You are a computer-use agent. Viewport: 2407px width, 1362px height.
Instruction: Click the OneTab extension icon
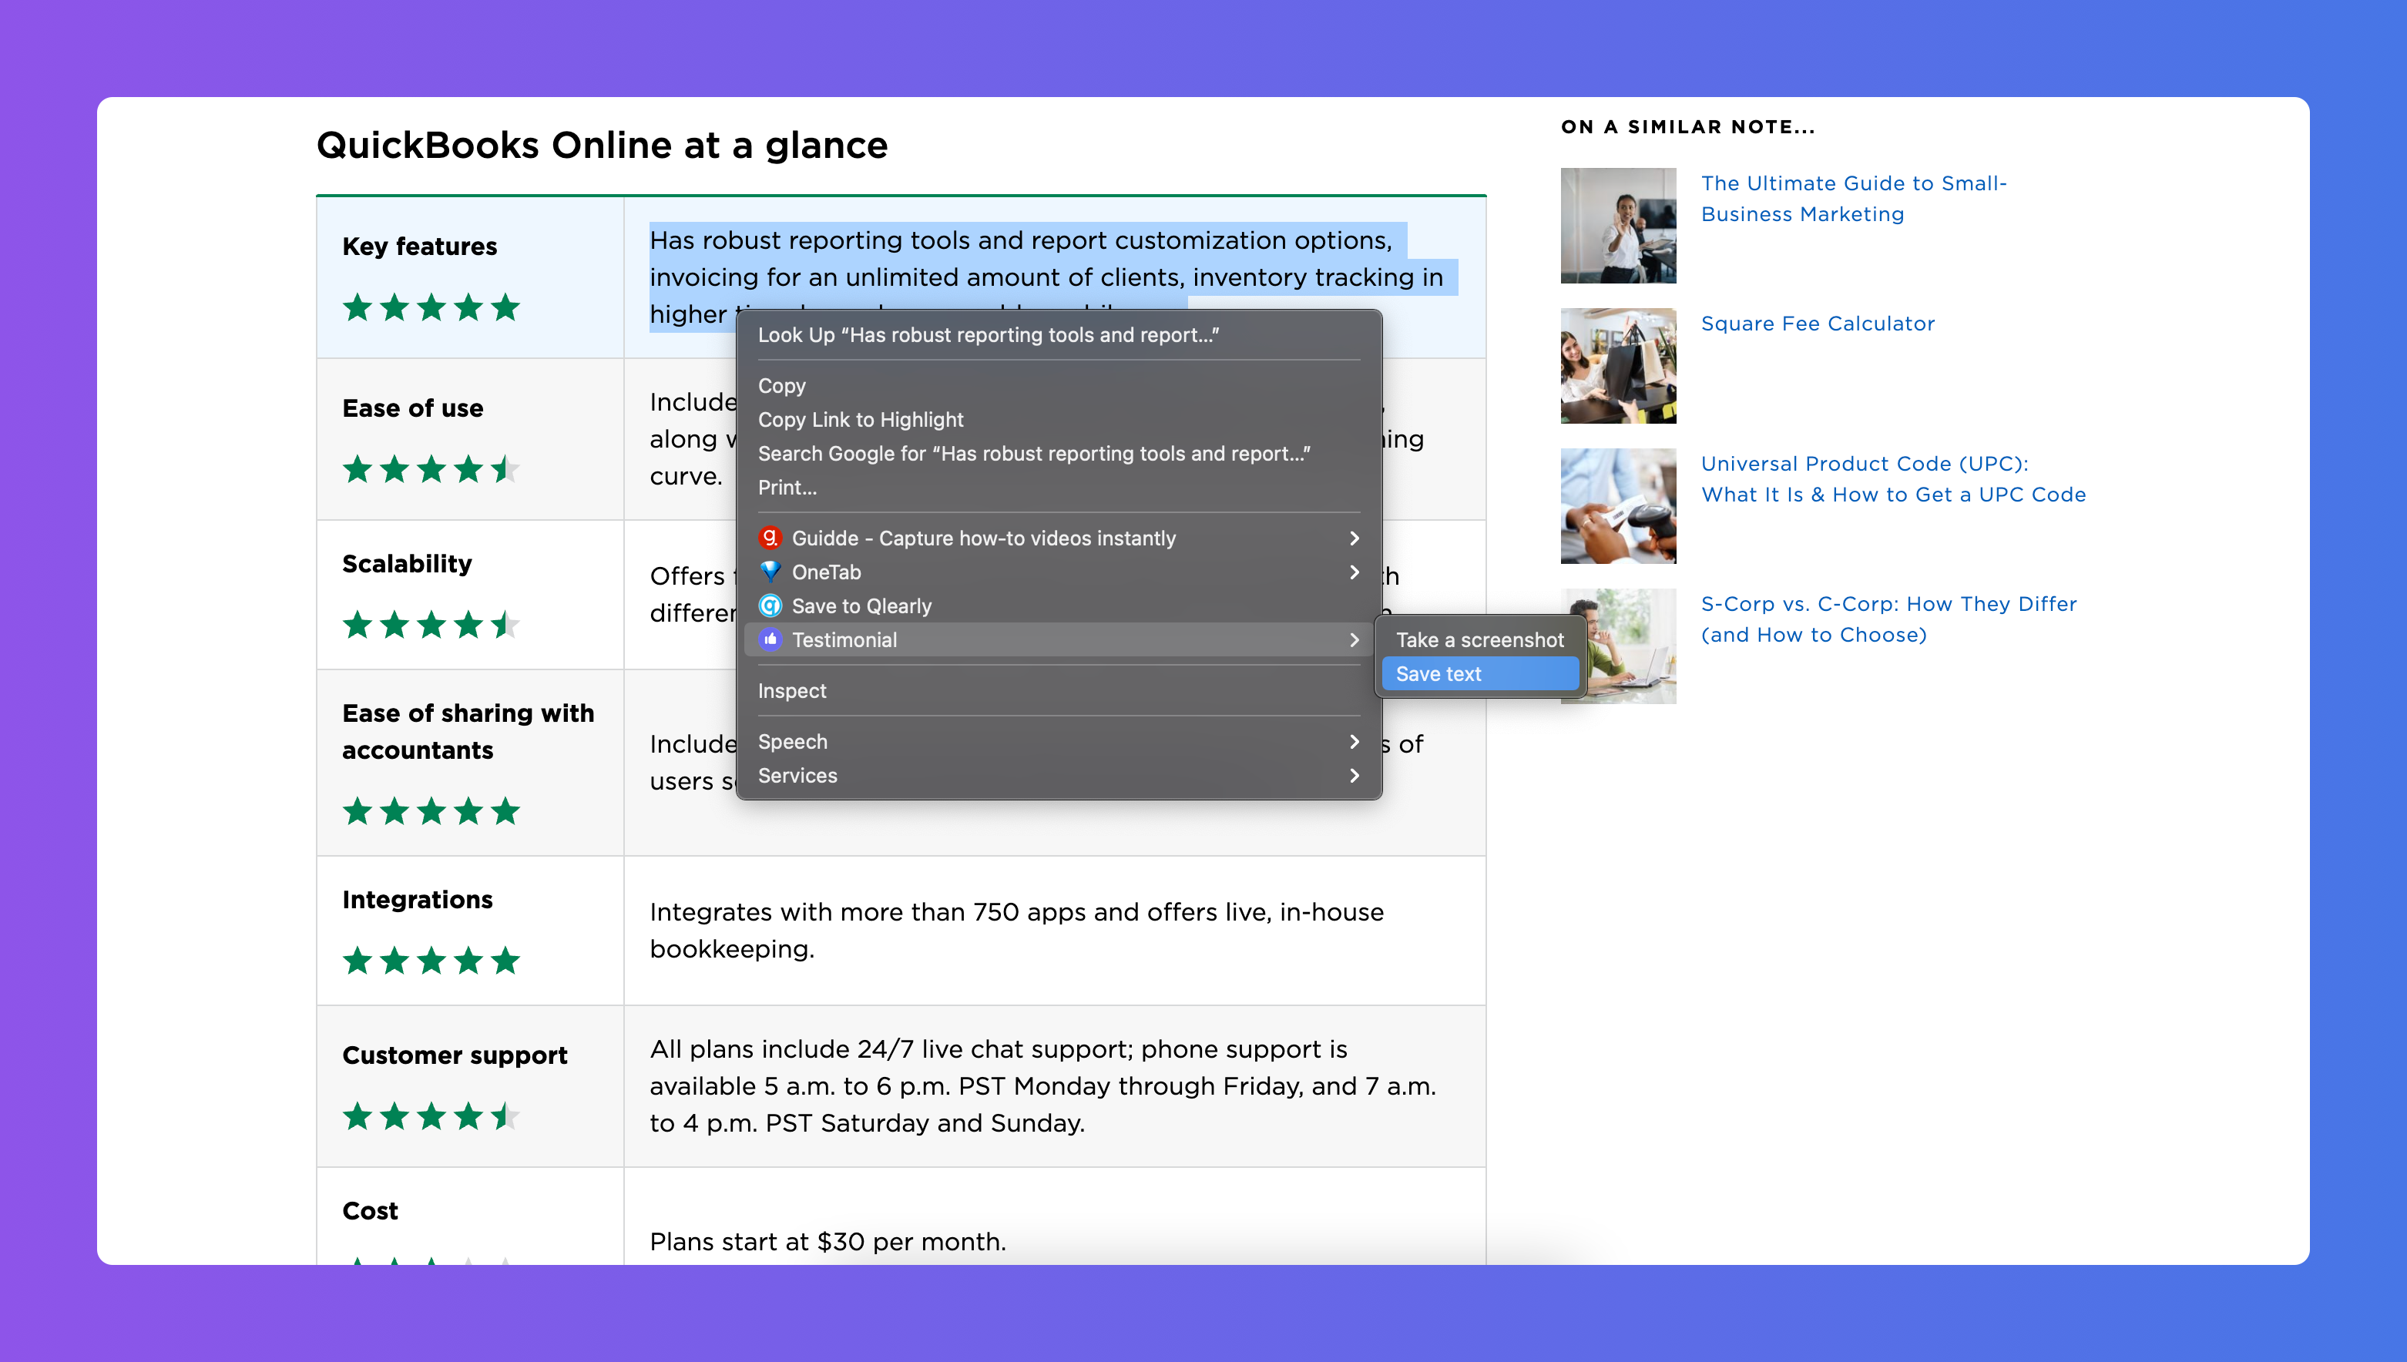coord(769,572)
